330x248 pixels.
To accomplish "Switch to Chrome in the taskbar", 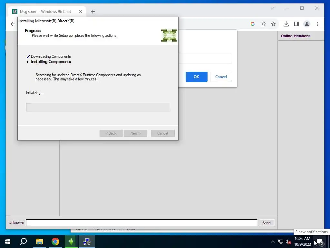I will [x=55, y=242].
